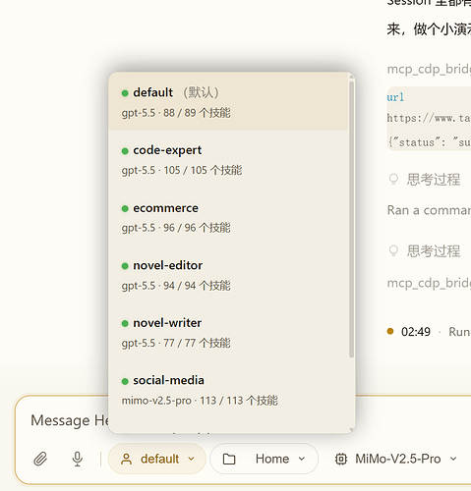
Task: Click the chip icon beside MiMo-V2.5-Pro
Action: coord(341,459)
